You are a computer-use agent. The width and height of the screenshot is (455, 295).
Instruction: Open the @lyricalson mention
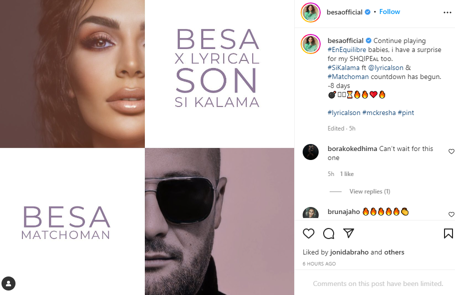[386, 67]
